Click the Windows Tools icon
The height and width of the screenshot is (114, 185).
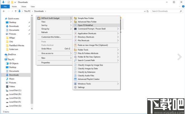[75, 84]
